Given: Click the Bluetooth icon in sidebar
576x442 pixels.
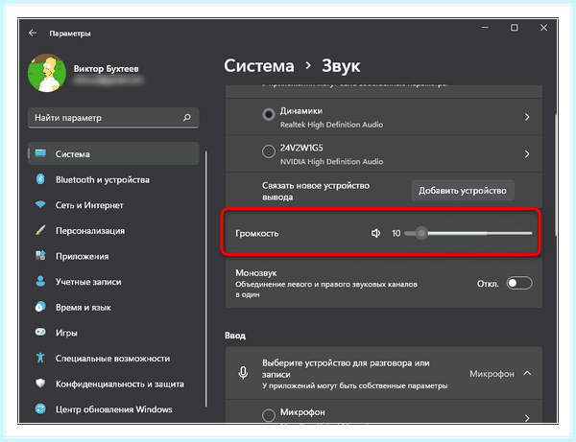Looking at the screenshot, I should (40, 179).
